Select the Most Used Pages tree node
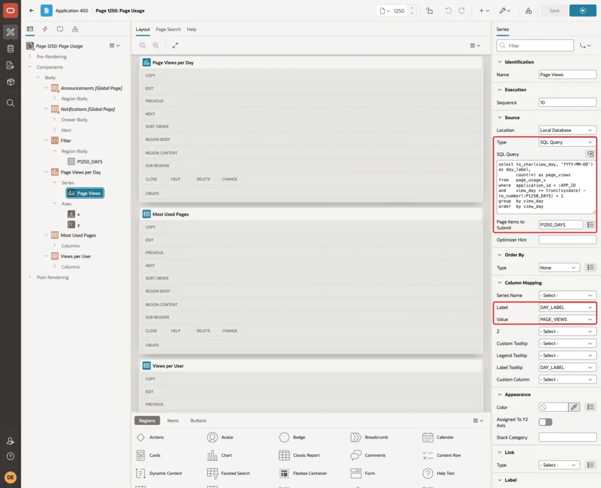Viewport: 601px width, 488px height. pos(78,235)
